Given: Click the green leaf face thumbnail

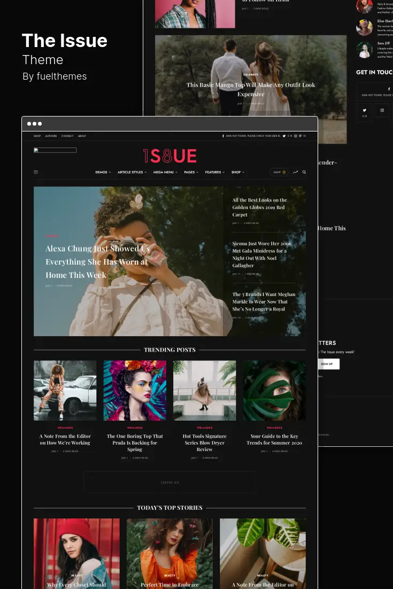Looking at the screenshot, I should (x=274, y=390).
